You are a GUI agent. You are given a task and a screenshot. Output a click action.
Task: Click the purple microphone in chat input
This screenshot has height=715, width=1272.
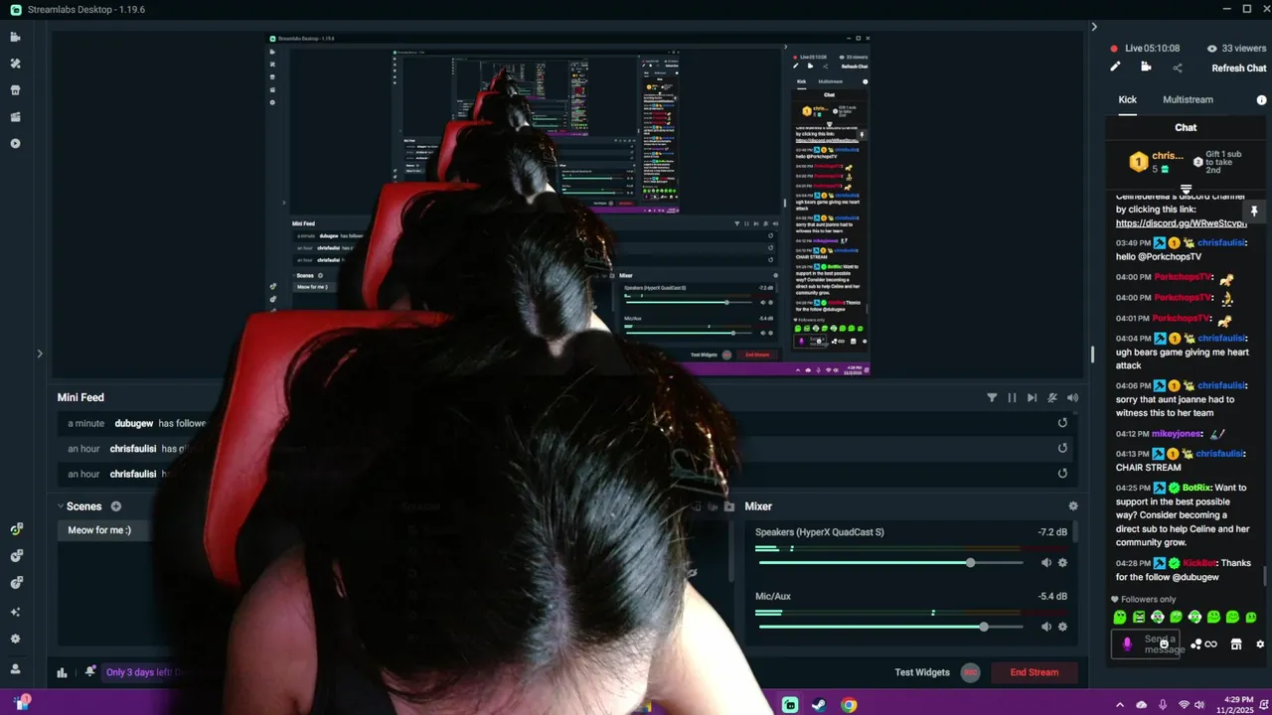point(1127,643)
